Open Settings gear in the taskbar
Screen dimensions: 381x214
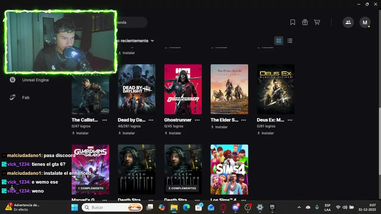260,207
